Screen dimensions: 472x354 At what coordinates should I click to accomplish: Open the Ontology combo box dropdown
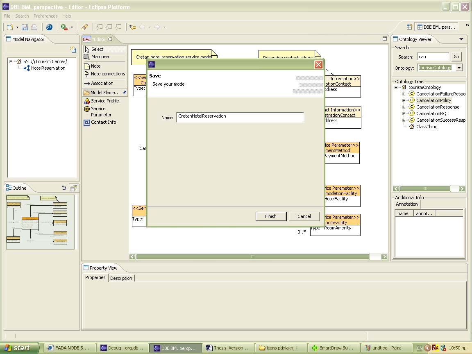tap(459, 68)
